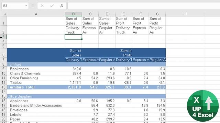The image size is (220, 123).
Task: Click the Name Box showing B3
Action: (15, 6)
